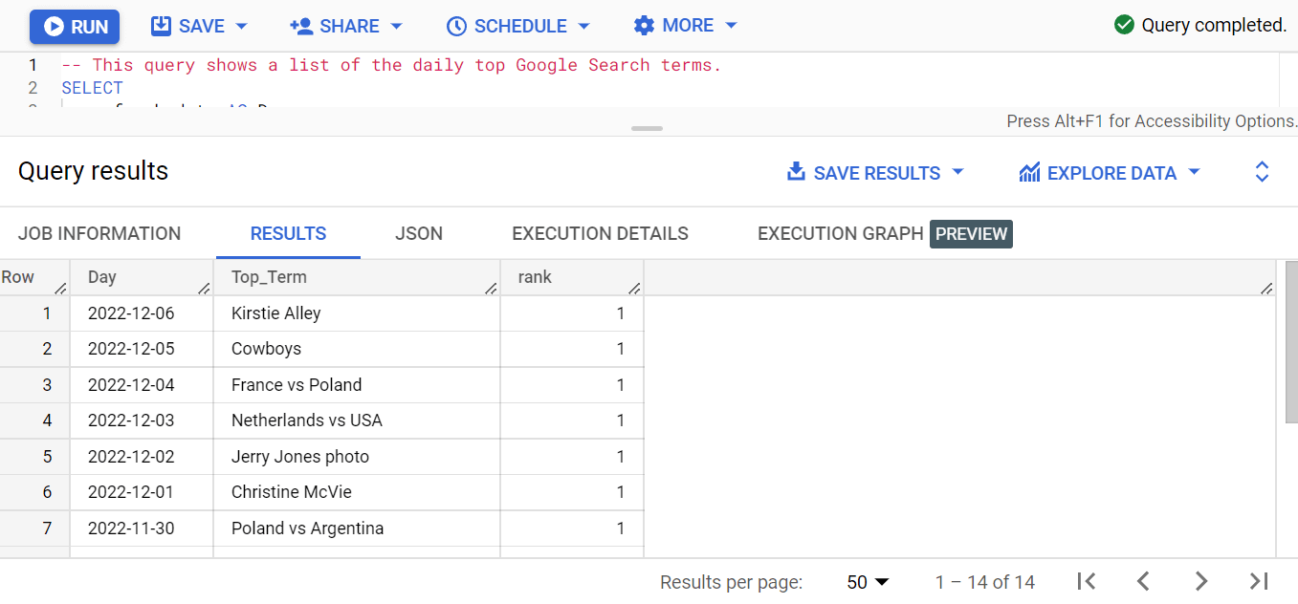Switch to the JSON tab

click(419, 233)
